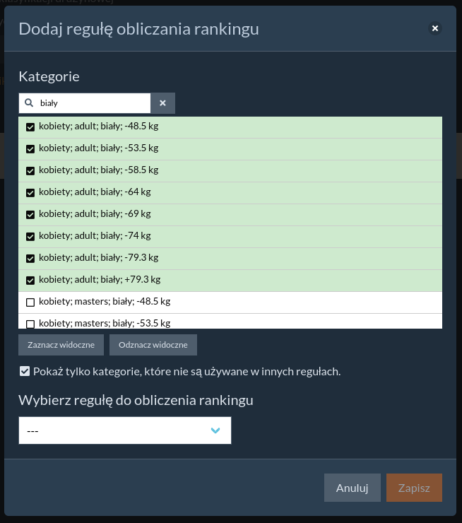
Task: Uncheck kobiety adult biały -48.5 kg
Action: pos(30,127)
